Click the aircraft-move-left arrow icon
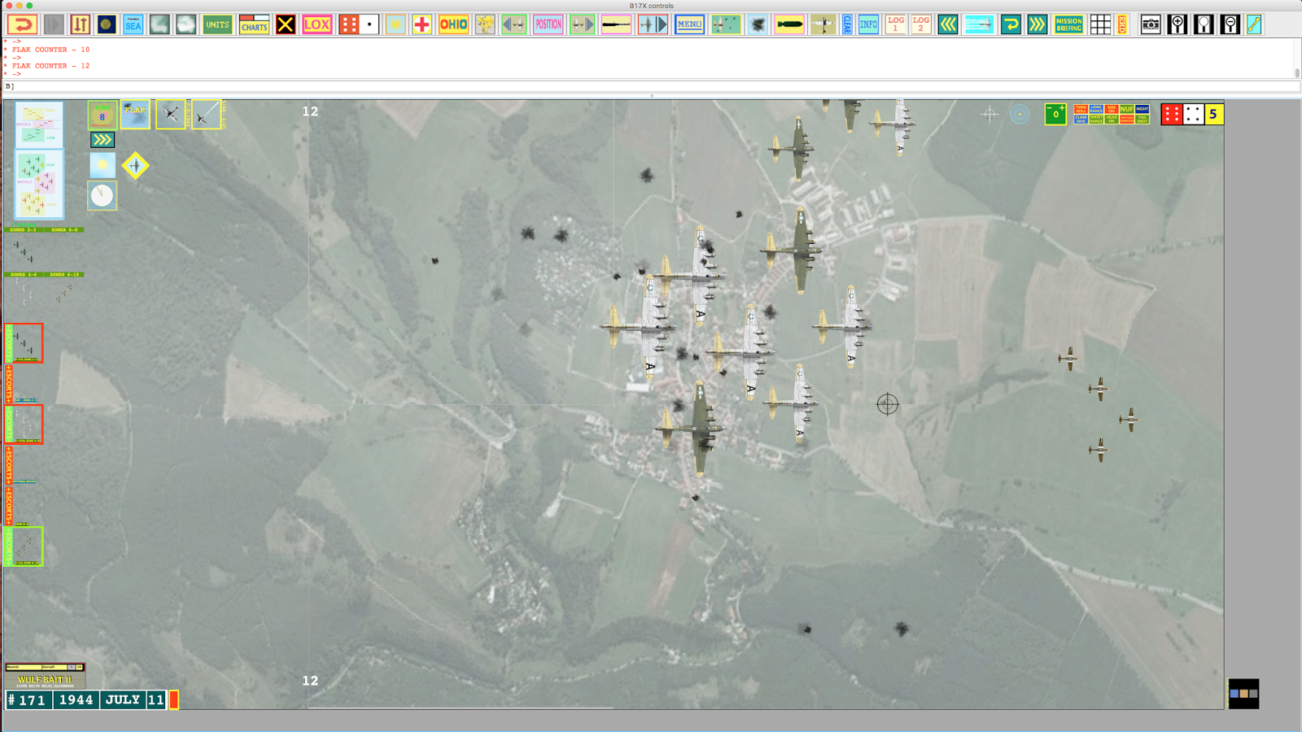Viewport: 1302px width, 732px height. (x=513, y=24)
